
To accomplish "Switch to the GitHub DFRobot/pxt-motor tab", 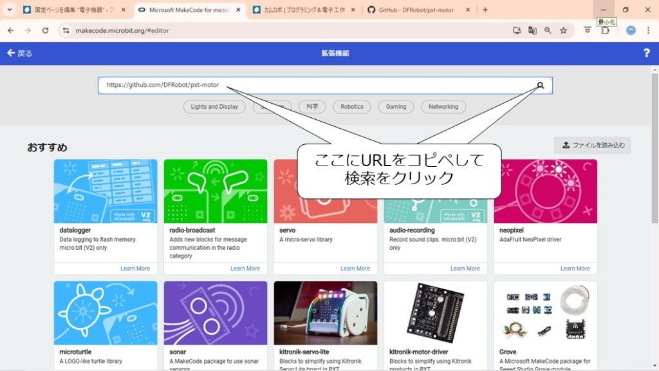I will pos(417,10).
